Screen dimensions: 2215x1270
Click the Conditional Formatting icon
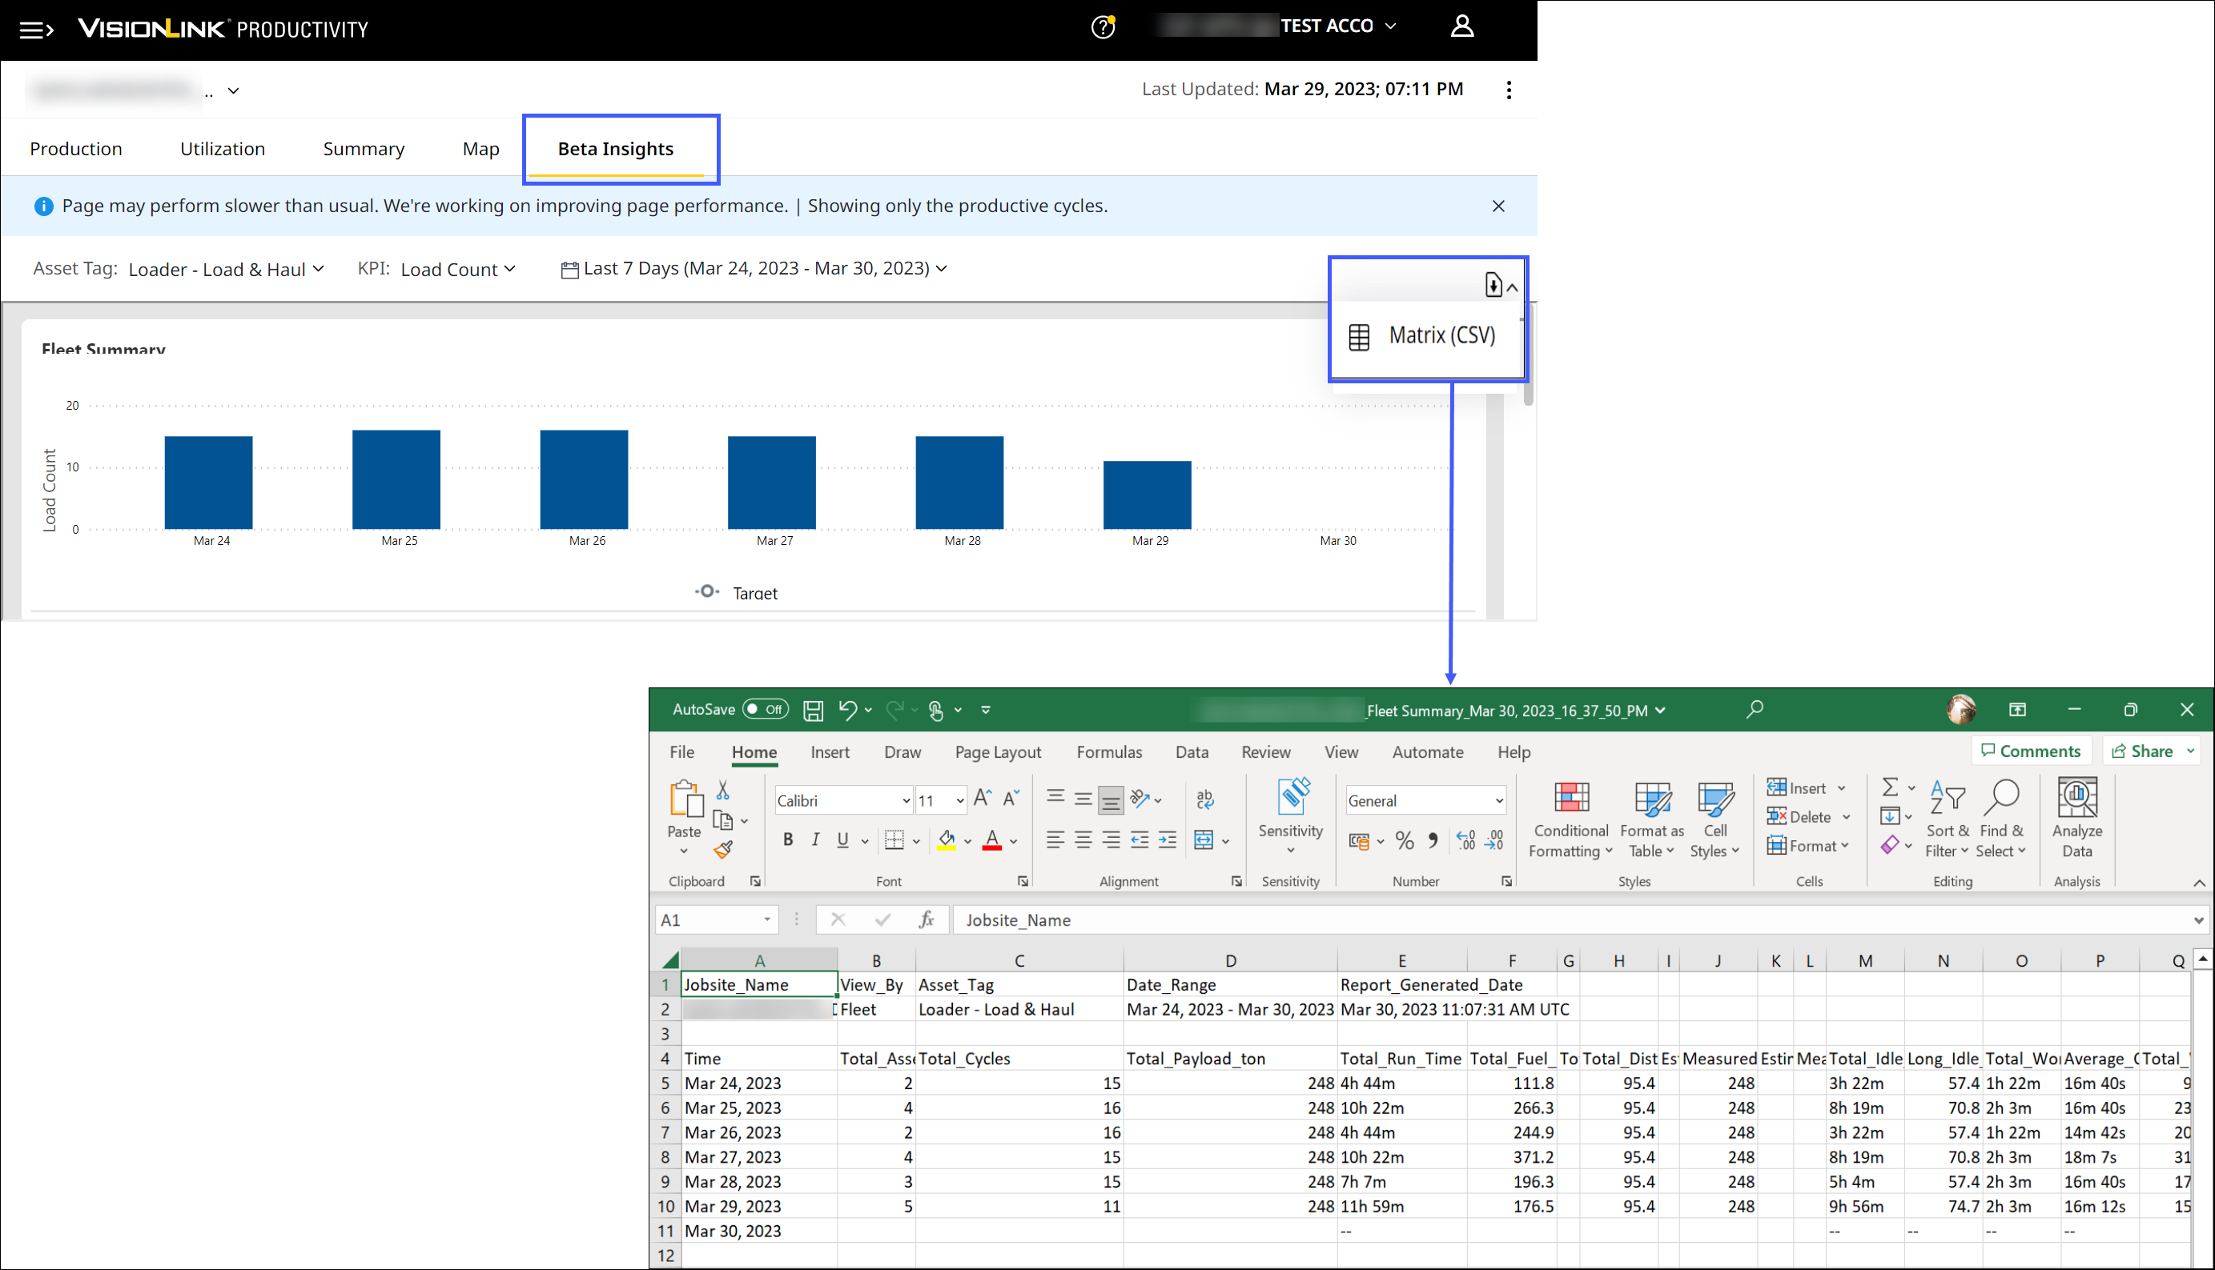click(1571, 797)
